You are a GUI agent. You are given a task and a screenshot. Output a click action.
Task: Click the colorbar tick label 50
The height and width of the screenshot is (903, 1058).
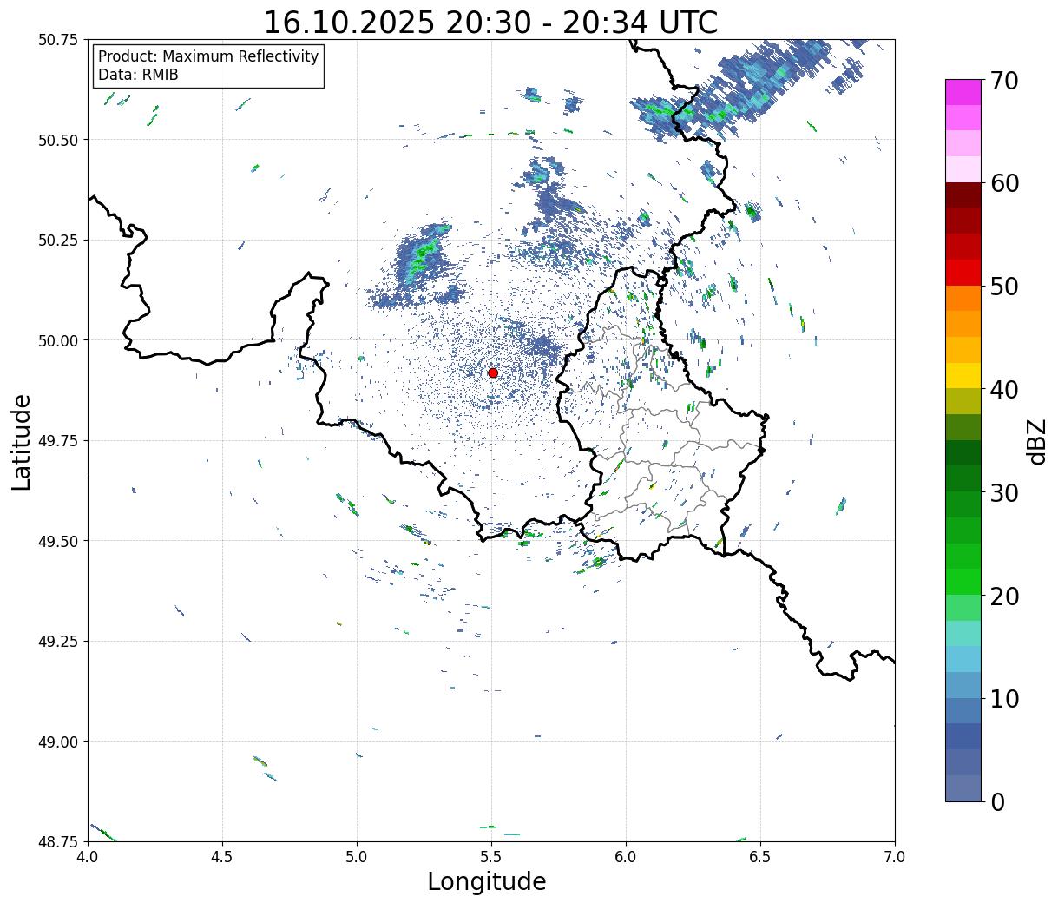[1004, 287]
